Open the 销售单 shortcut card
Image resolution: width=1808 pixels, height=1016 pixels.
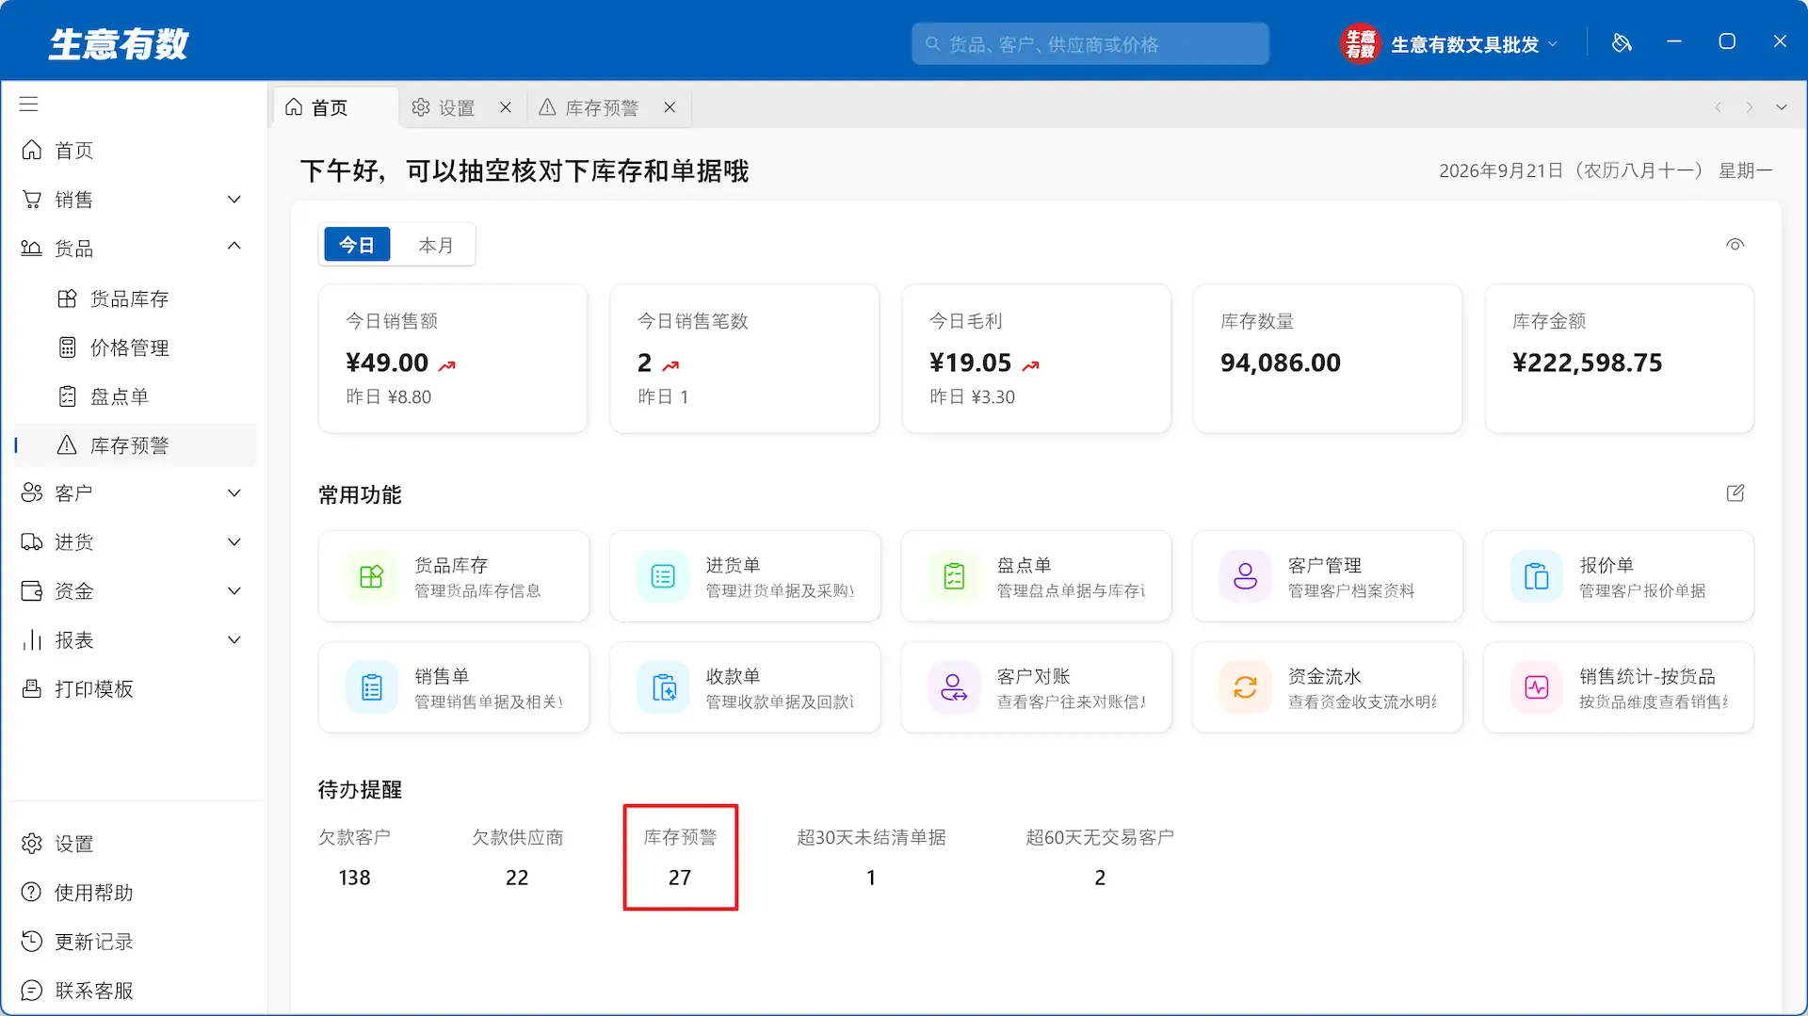(x=454, y=687)
